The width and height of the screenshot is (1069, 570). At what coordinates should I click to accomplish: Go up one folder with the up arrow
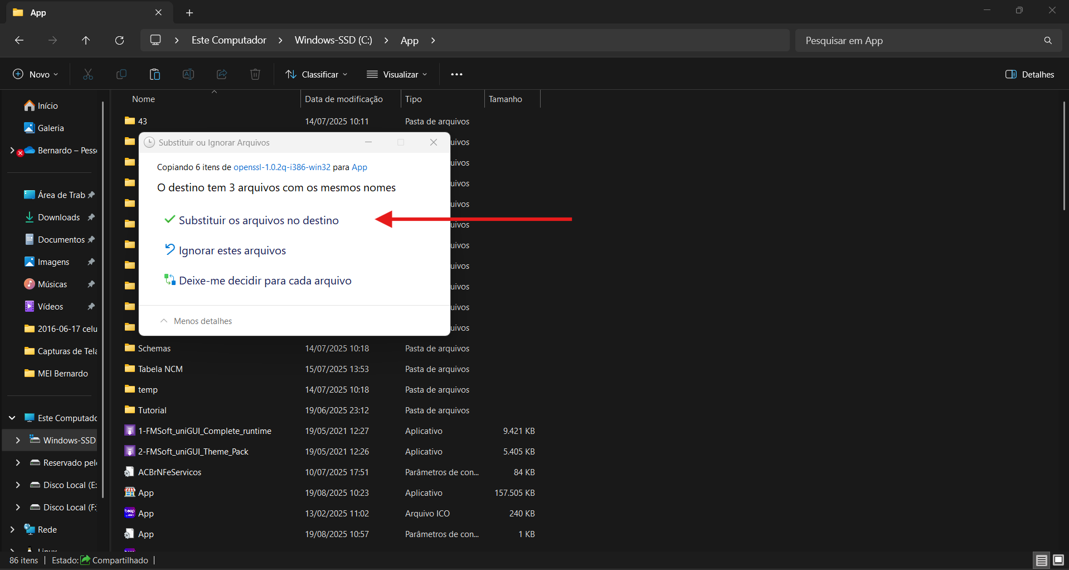pyautogui.click(x=86, y=40)
